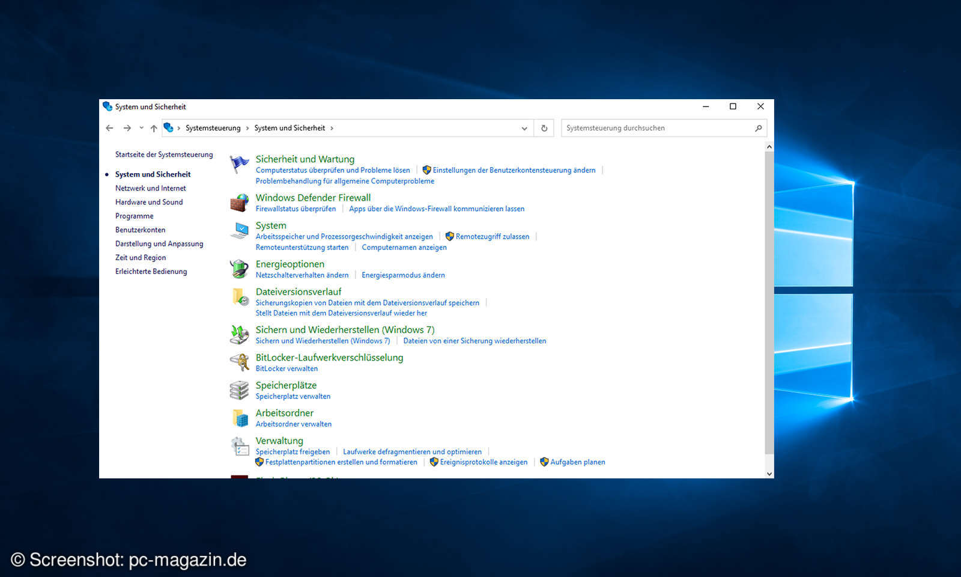Select Netzwerk und Internet in the sidebar
Image resolution: width=961 pixels, height=577 pixels.
pyautogui.click(x=150, y=188)
